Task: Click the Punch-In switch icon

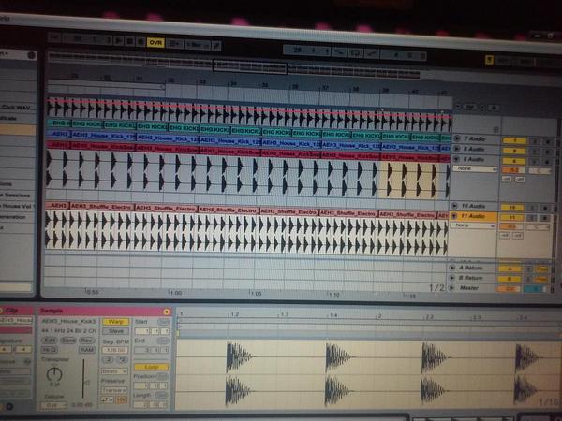Action: click(339, 52)
